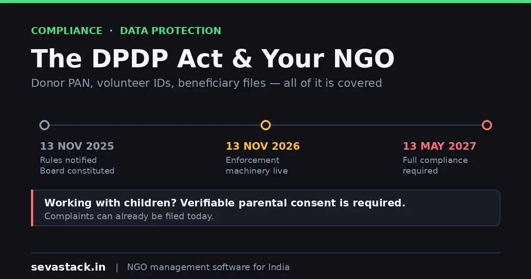
Task: Click the Rules notified Board constituted text
Action: tap(77, 165)
